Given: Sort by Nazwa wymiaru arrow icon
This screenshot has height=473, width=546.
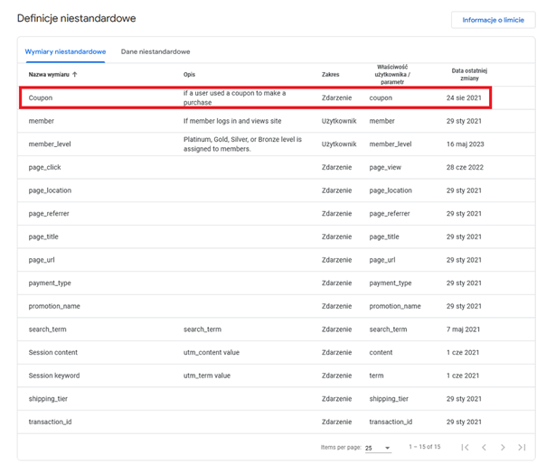Looking at the screenshot, I should 74,75.
